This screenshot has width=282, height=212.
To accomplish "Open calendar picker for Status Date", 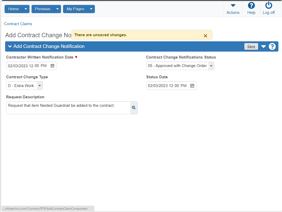I will coord(192,86).
